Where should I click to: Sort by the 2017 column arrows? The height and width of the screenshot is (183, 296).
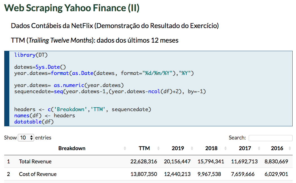(259, 148)
